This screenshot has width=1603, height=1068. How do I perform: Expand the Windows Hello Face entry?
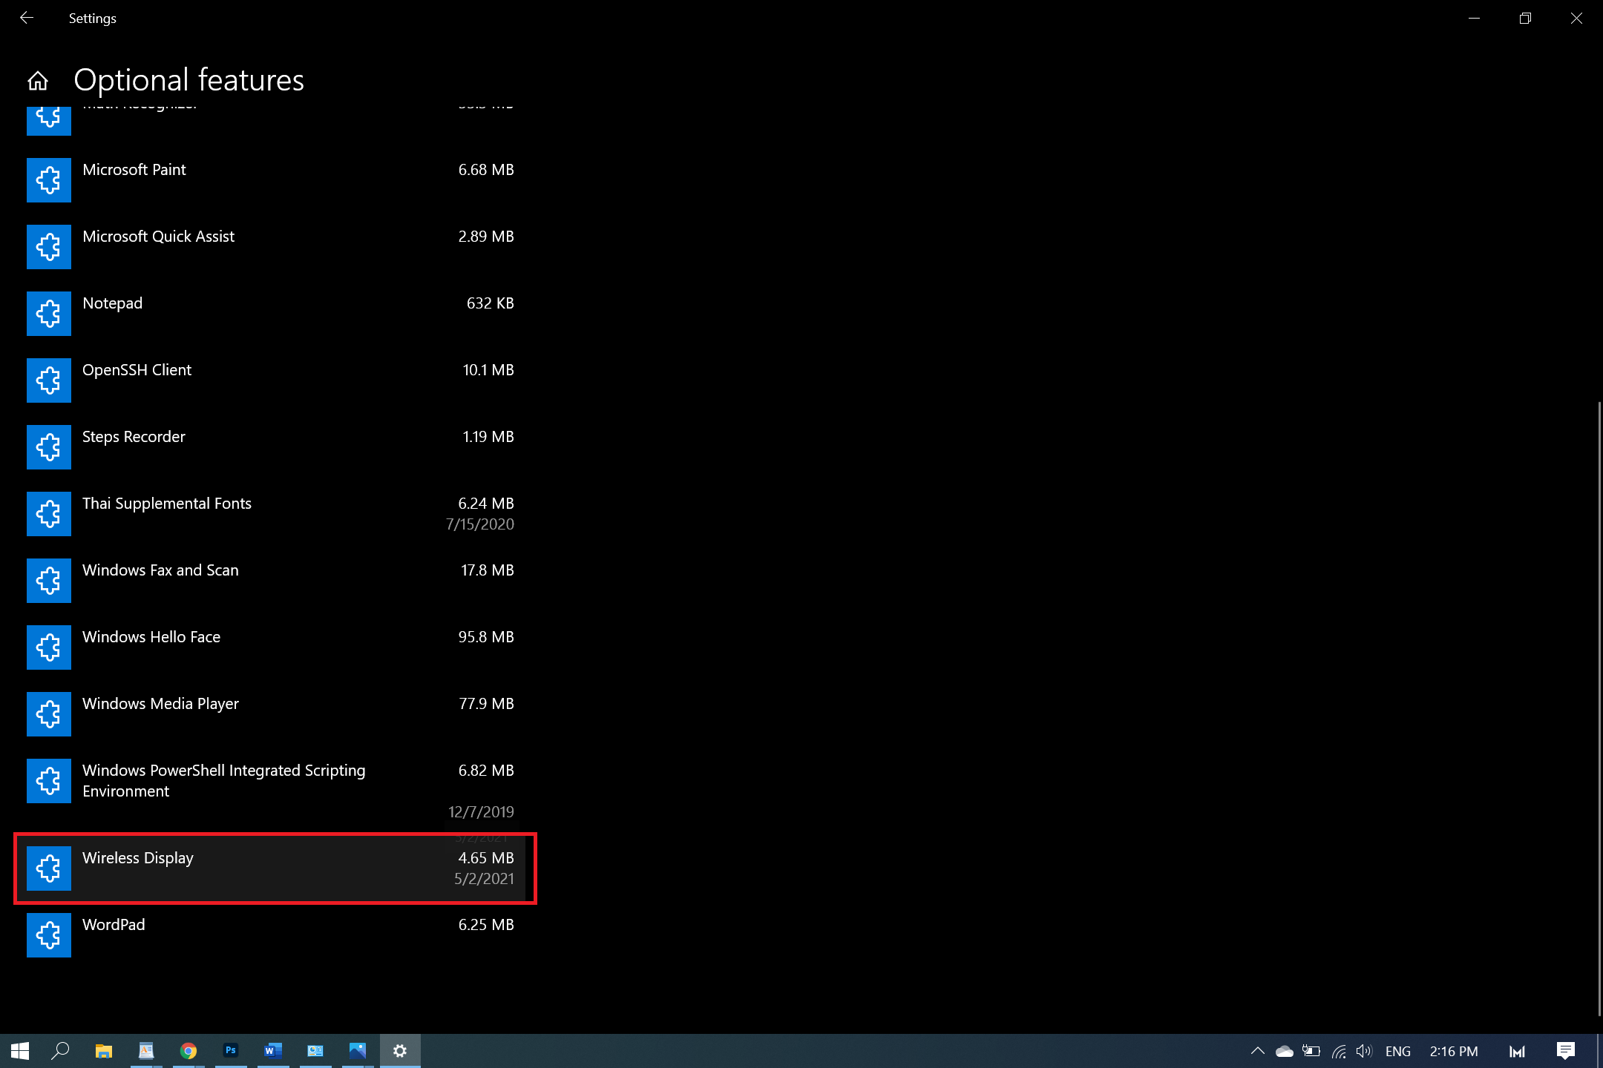coord(270,647)
